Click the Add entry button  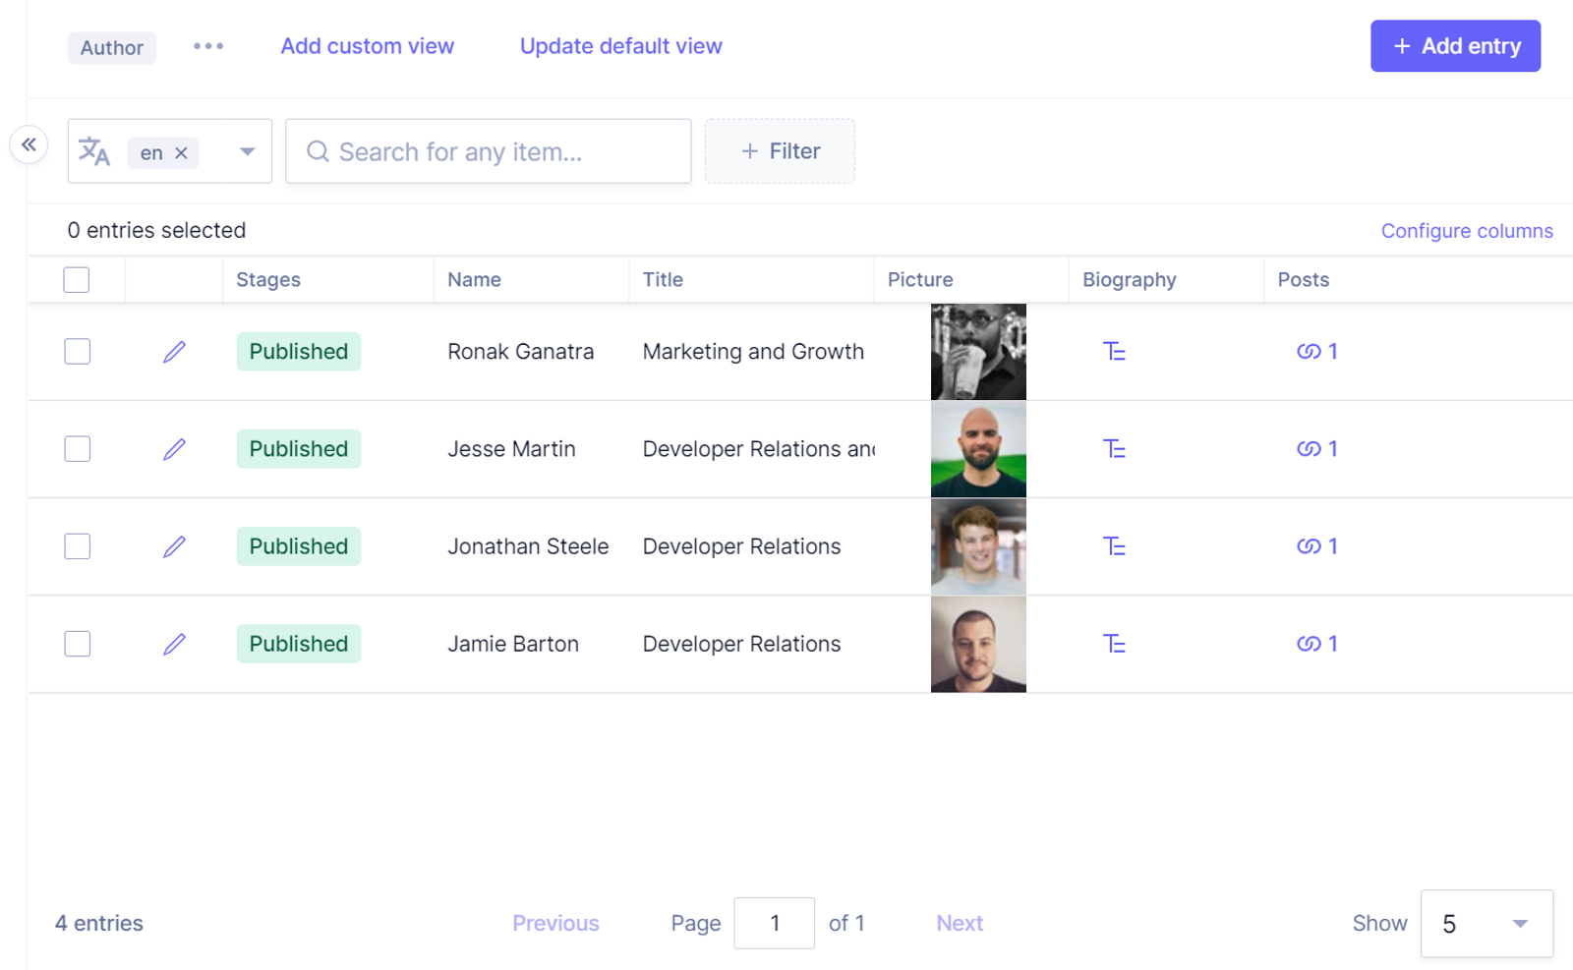click(1455, 46)
